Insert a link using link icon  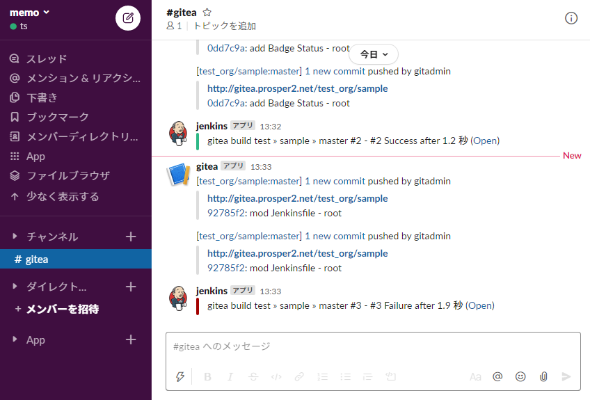click(x=299, y=376)
